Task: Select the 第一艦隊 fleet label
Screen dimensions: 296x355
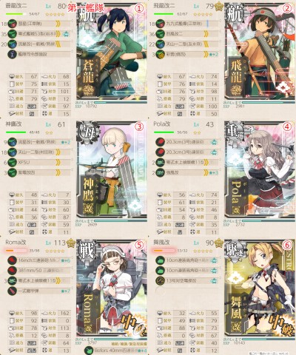Action: pos(86,8)
